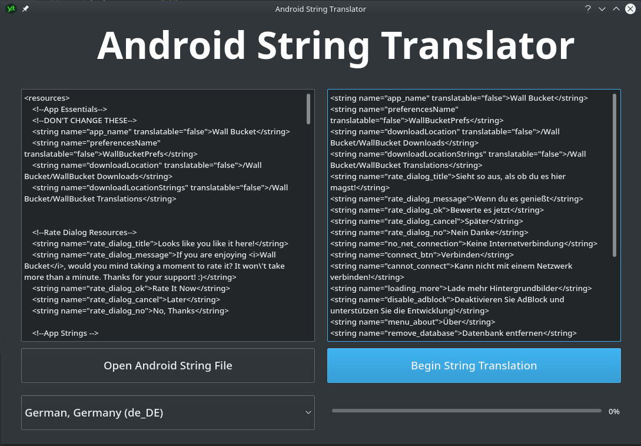Screen dimensions: 641x446
Task: Click the dropdown arrow of language selector
Action: 308,412
